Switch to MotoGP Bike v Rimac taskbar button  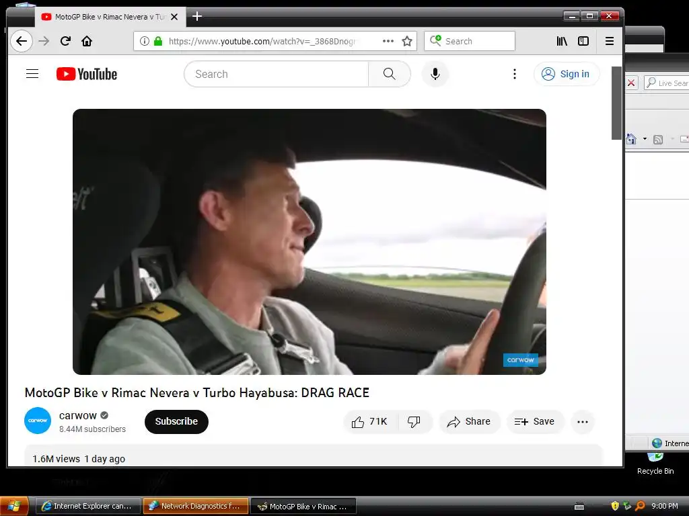click(303, 506)
